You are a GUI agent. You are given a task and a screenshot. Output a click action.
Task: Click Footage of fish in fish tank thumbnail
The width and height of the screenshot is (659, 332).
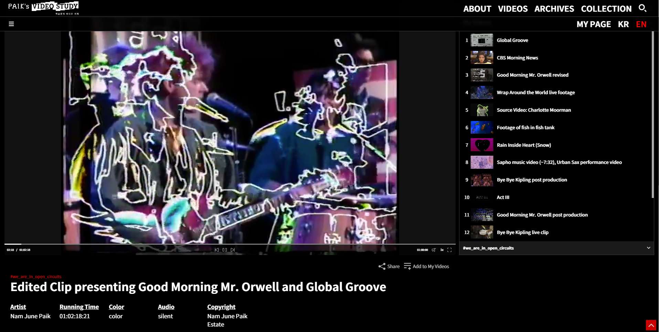[x=482, y=128]
